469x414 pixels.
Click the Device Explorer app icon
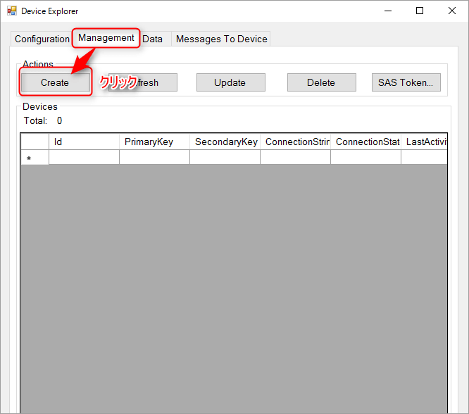point(11,11)
